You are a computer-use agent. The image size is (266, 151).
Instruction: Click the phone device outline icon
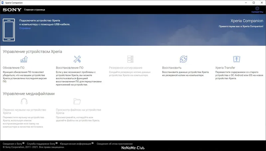click(x=9, y=30)
